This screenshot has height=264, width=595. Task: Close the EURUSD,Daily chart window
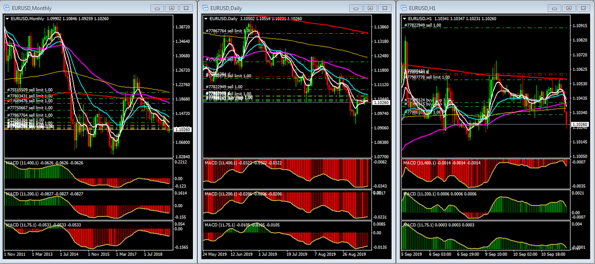click(x=384, y=8)
